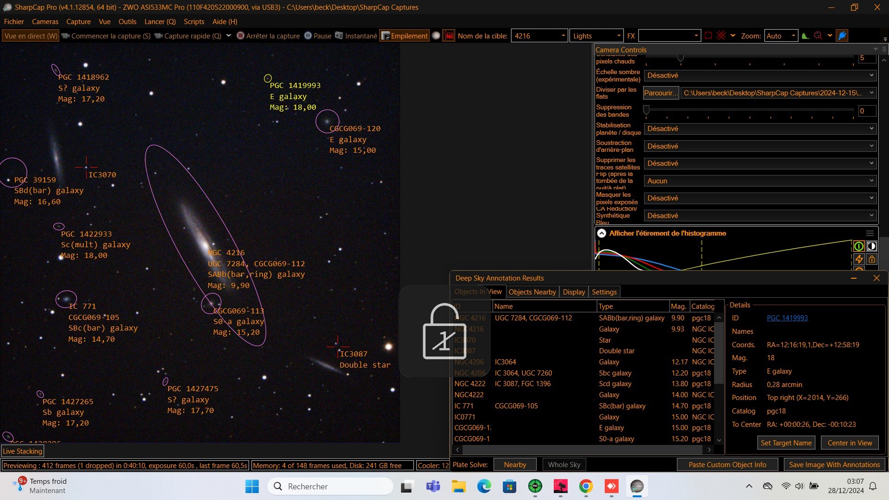This screenshot has height=500, width=889.
Task: Open the Capture rapide dropdown arrow
Action: tap(228, 36)
